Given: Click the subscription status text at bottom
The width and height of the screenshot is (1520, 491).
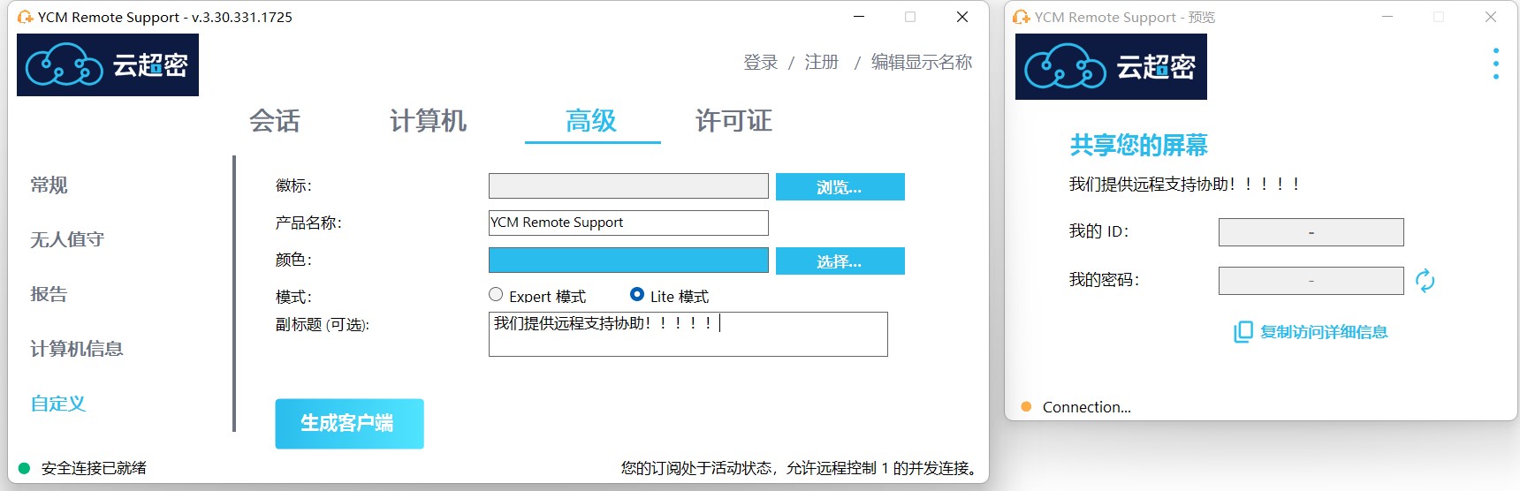Looking at the screenshot, I should (802, 468).
